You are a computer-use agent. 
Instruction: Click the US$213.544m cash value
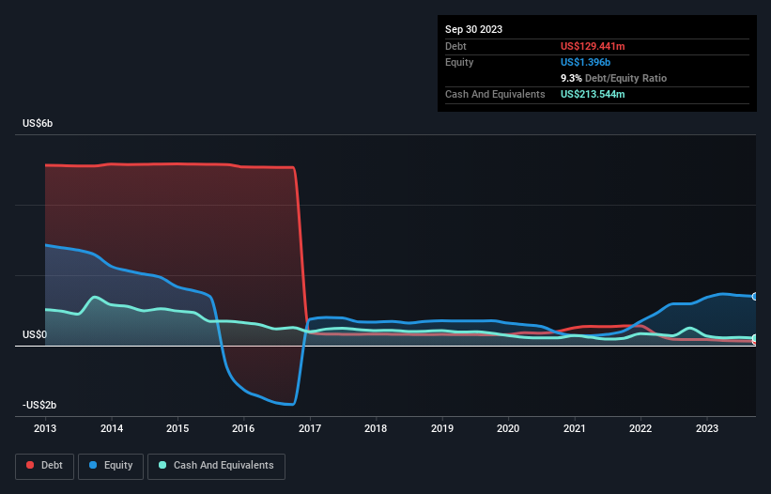[593, 94]
